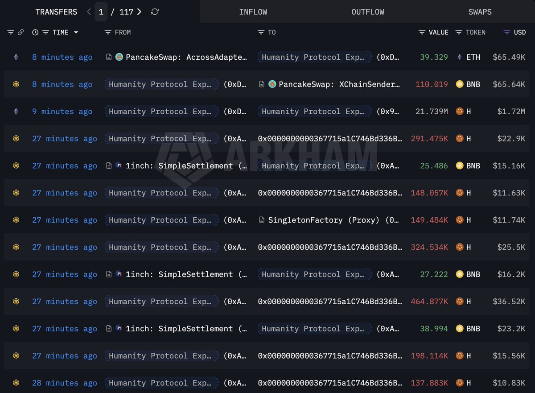Click the TOKEN column header label
The height and width of the screenshot is (393, 535).
pos(476,33)
